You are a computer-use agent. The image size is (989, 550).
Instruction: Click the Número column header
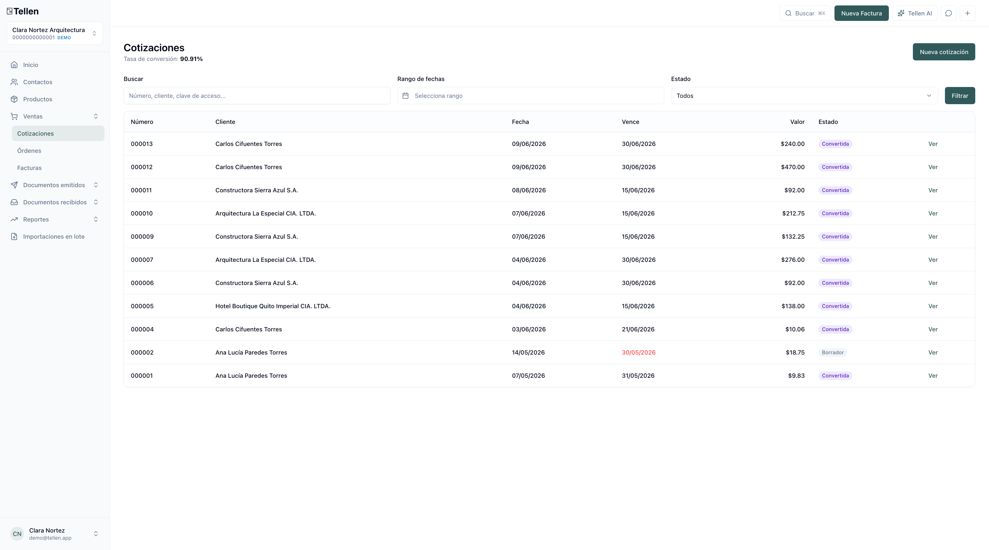click(x=142, y=122)
